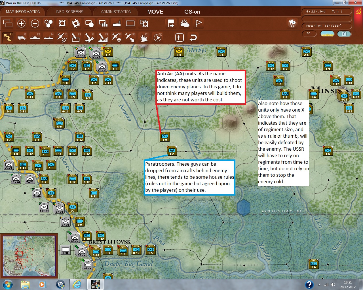Click the wheat field ground condition indicator

[x=327, y=34]
